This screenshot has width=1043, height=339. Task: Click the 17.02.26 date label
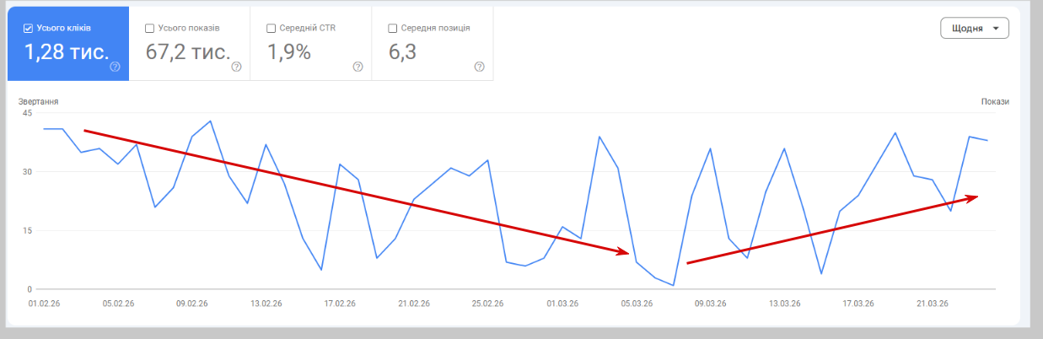coord(340,304)
